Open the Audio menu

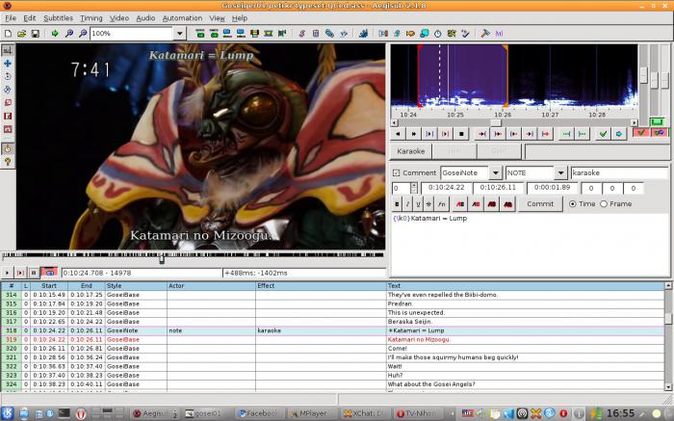[x=145, y=18]
